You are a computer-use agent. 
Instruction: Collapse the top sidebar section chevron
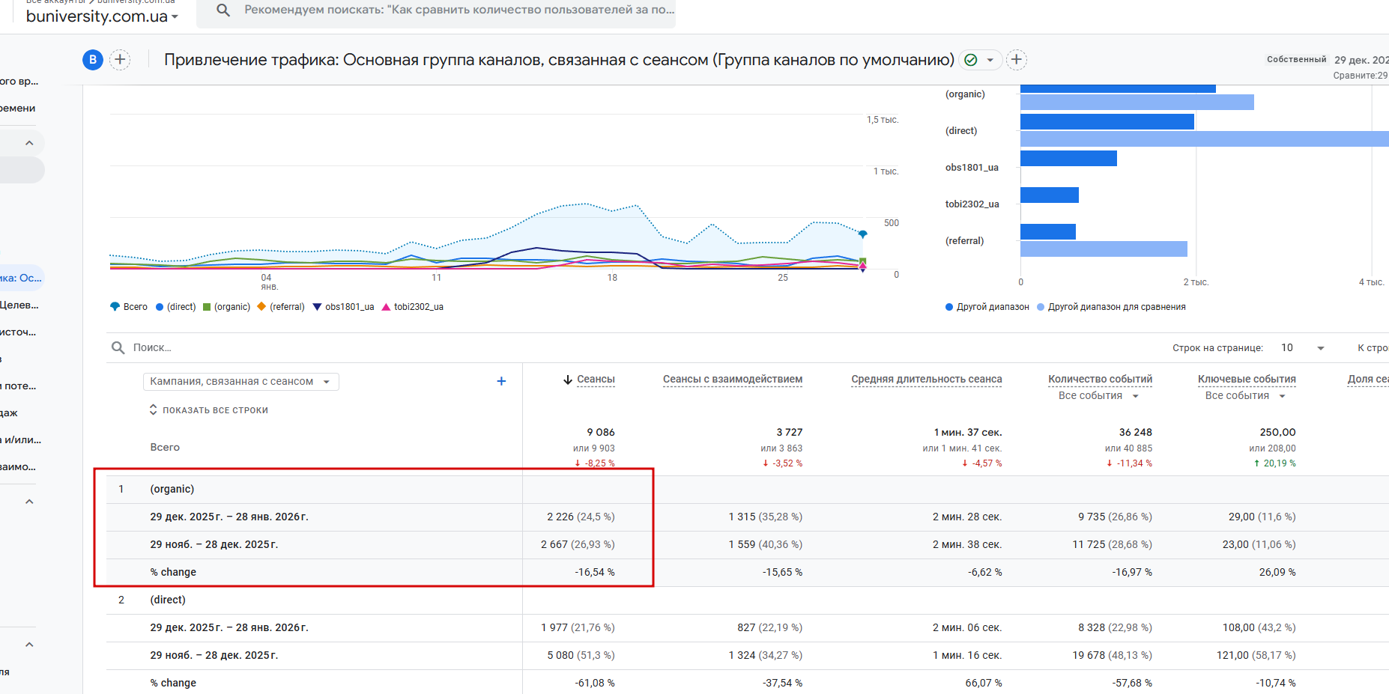pyautogui.click(x=29, y=143)
